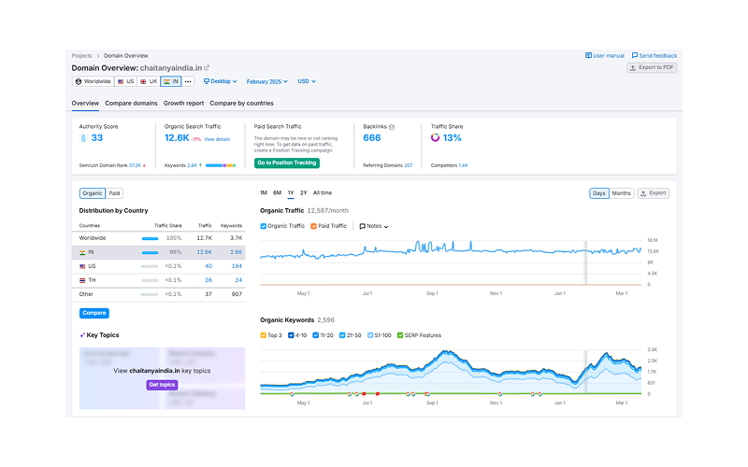Image resolution: width=748 pixels, height=467 pixels.
Task: Switch to the Growth report tab
Action: tap(183, 104)
